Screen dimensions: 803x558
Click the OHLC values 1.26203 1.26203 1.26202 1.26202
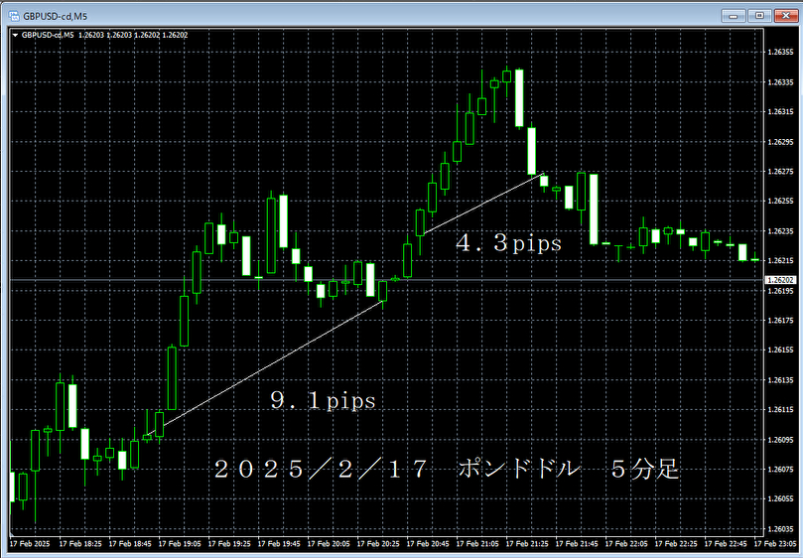click(x=133, y=36)
